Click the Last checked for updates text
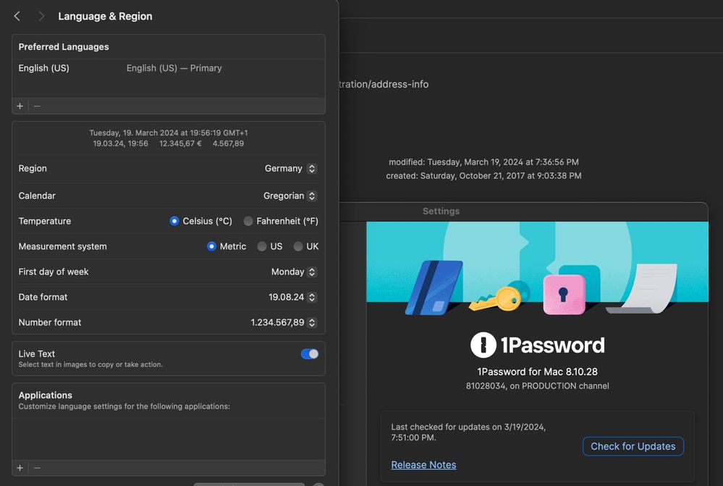723x486 pixels. pyautogui.click(x=468, y=432)
